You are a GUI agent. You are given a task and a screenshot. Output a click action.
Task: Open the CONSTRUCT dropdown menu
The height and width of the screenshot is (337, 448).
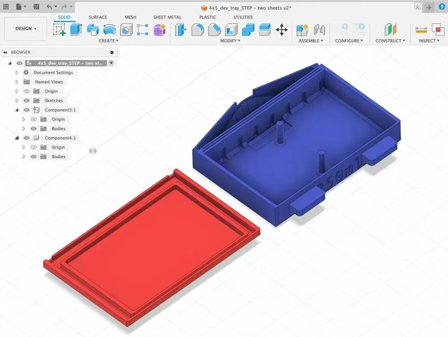pos(390,41)
